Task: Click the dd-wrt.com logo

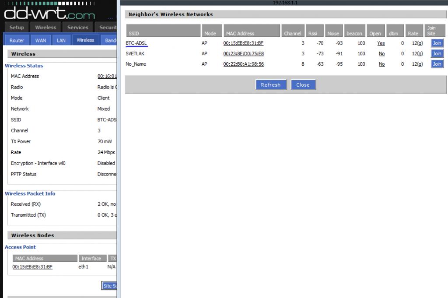Action: (49, 14)
